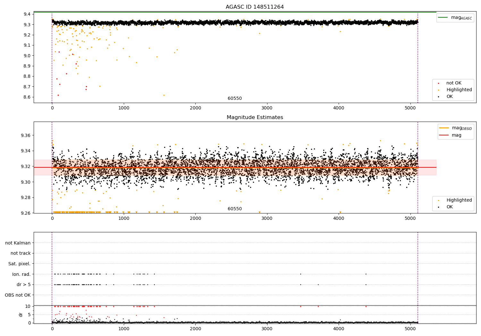Image resolution: width=481 pixels, height=336 pixels.
Task: Click the vertical "dr" axis label
Action: [21, 315]
